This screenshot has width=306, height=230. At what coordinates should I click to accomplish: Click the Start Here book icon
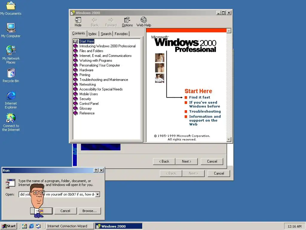pyautogui.click(x=76, y=41)
